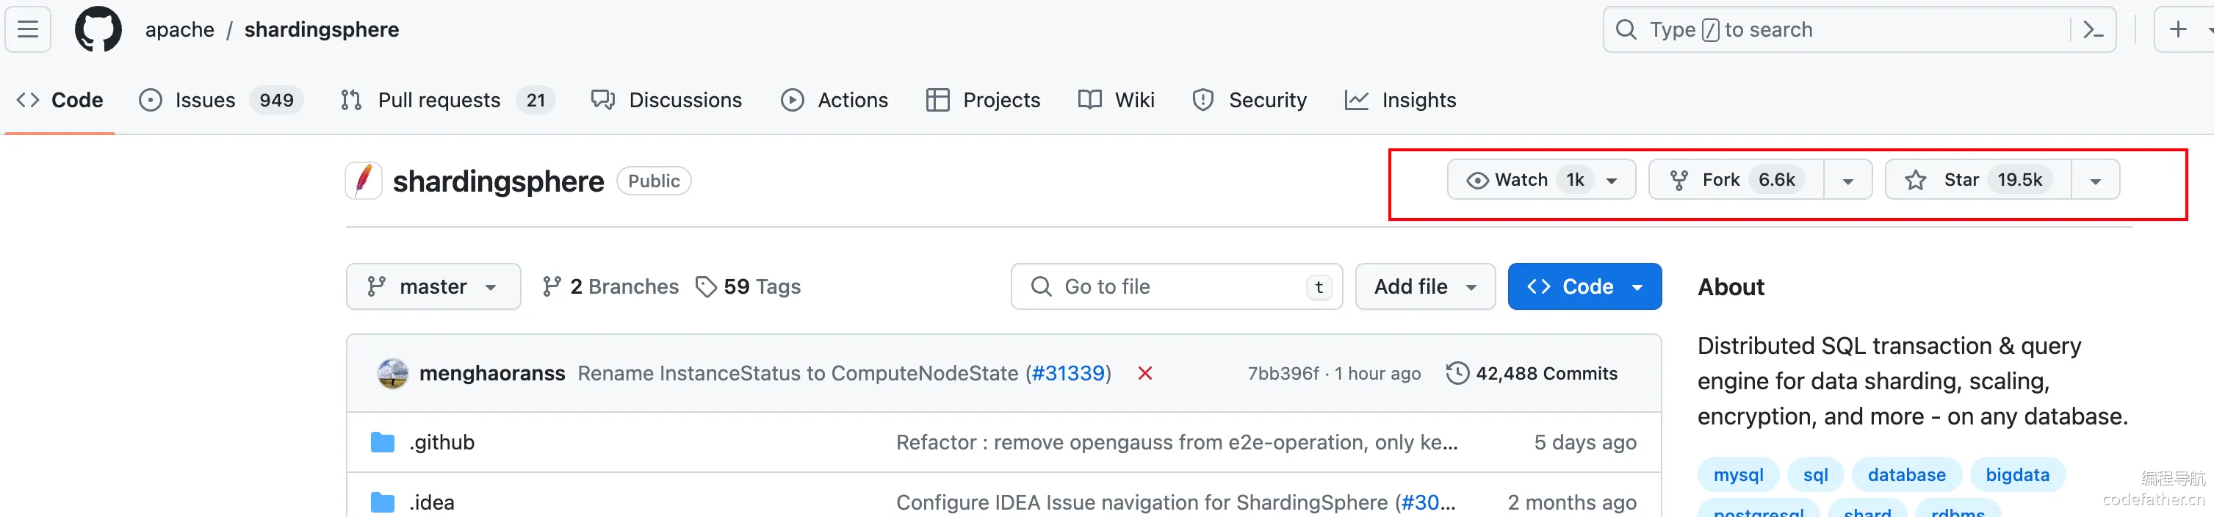2214x517 pixels.
Task: Focus the Go to file field
Action: pos(1176,286)
